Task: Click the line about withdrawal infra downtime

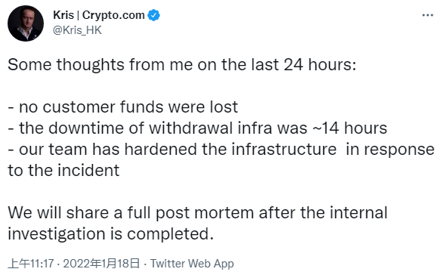Action: [197, 128]
